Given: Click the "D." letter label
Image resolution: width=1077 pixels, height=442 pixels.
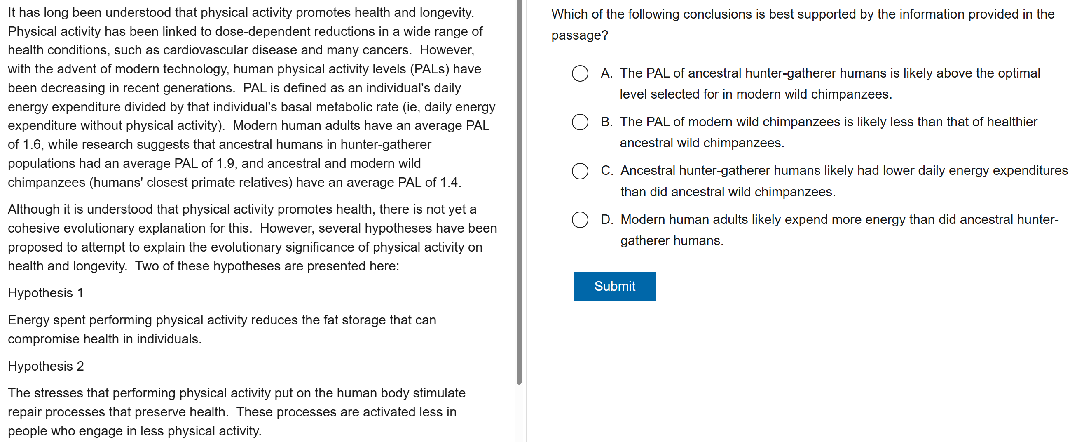Looking at the screenshot, I should (x=606, y=219).
